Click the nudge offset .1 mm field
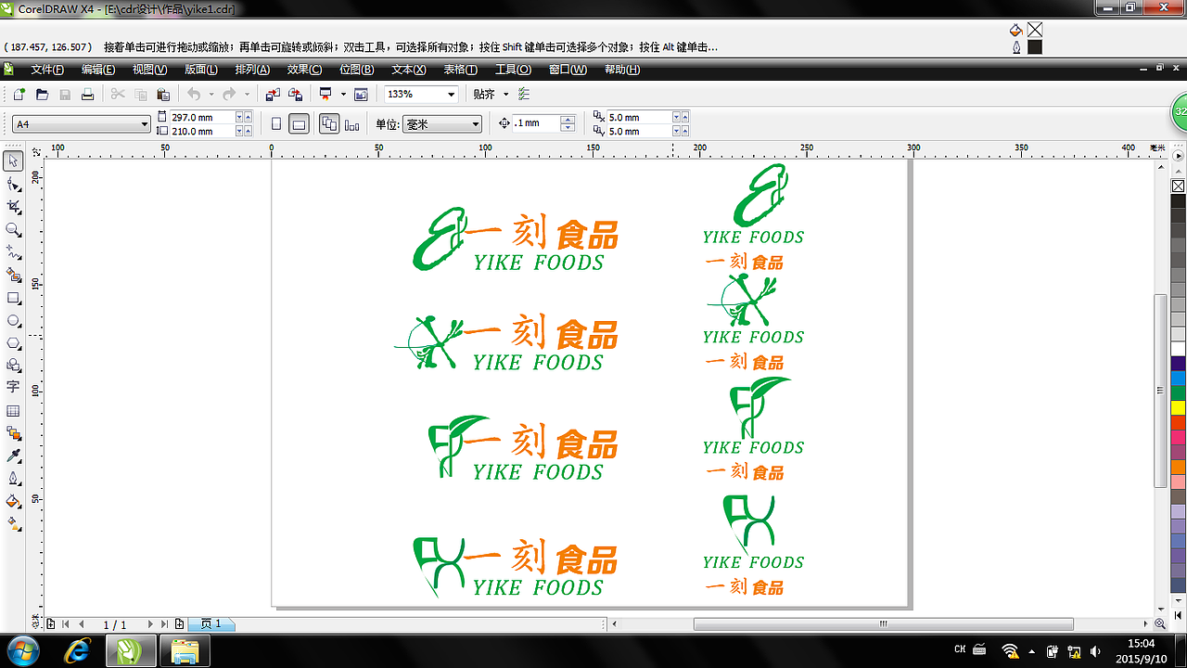Image resolution: width=1187 pixels, height=668 pixels. pyautogui.click(x=538, y=123)
